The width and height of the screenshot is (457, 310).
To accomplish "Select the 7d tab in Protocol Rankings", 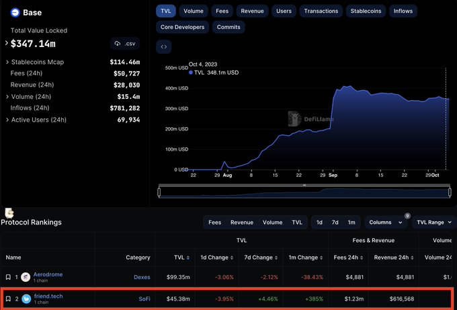I will (x=335, y=222).
